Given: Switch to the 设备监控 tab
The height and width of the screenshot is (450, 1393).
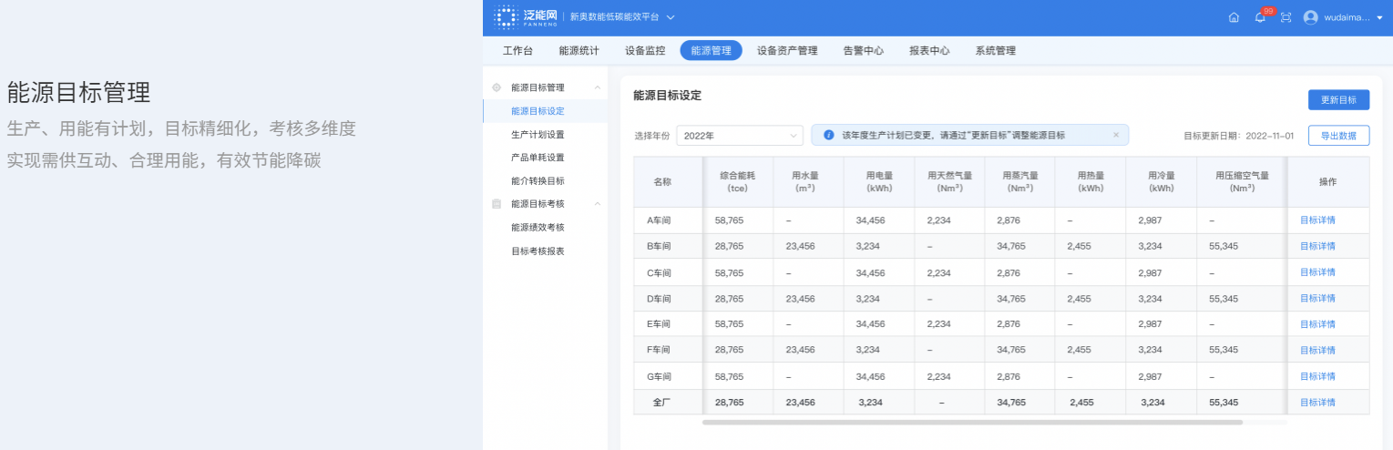Looking at the screenshot, I should 645,51.
